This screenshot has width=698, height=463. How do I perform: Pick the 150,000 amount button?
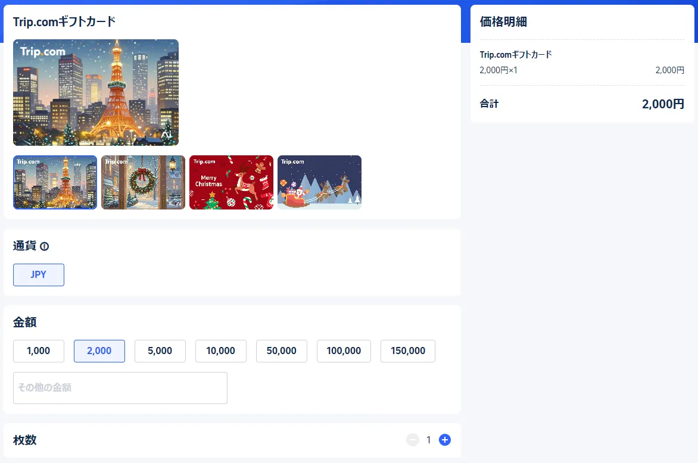[408, 351]
